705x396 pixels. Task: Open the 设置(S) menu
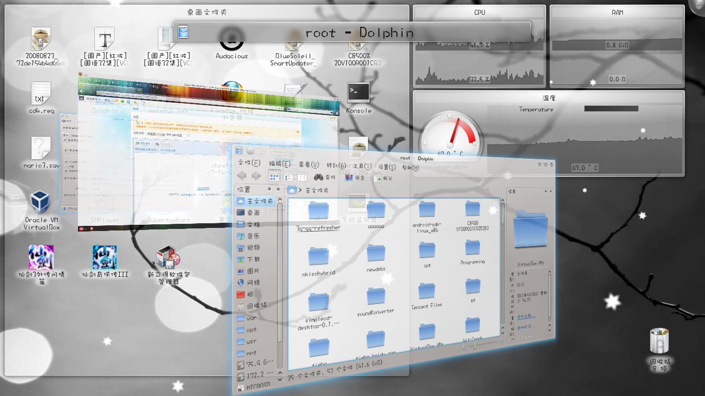coord(387,167)
